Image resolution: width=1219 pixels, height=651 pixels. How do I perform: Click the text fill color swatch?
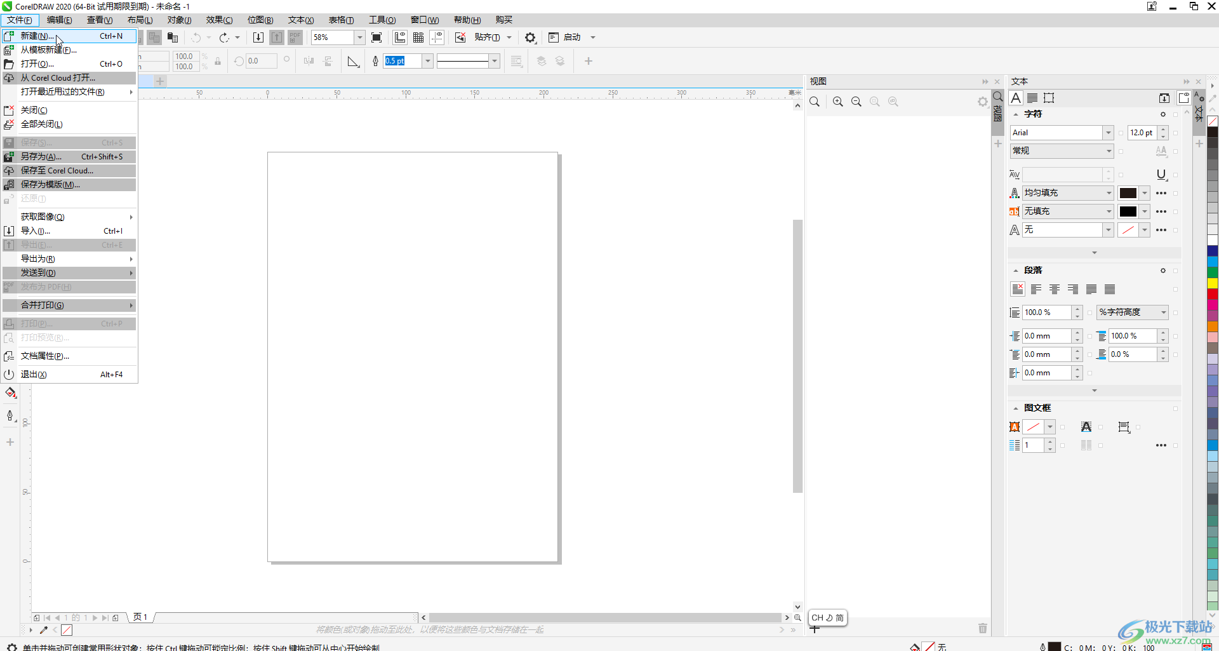coord(1128,193)
